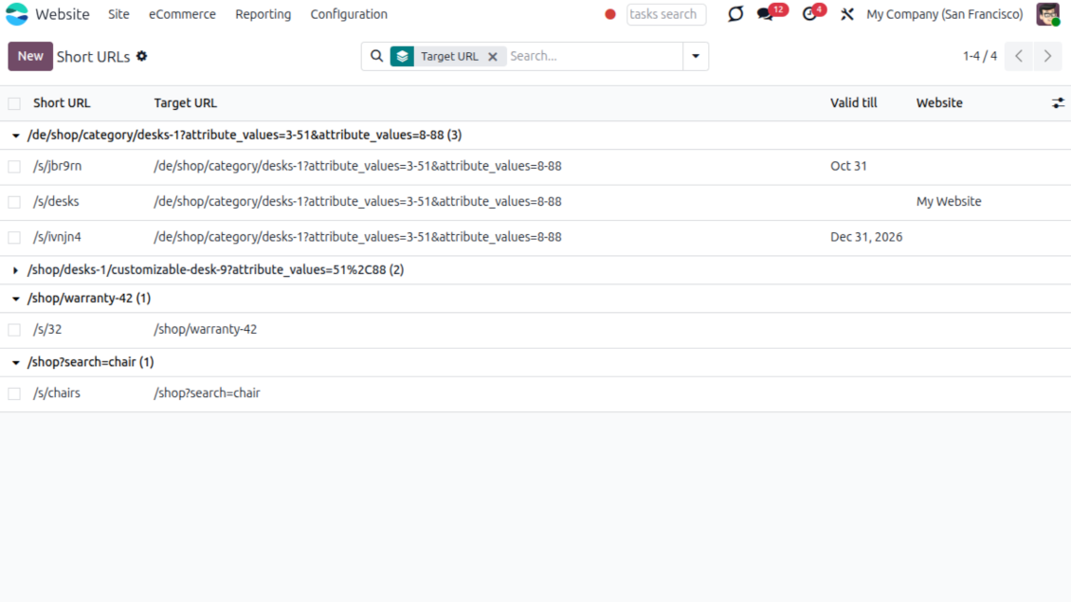1071x602 pixels.
Task: Click the Website app logo icon
Action: pyautogui.click(x=17, y=14)
